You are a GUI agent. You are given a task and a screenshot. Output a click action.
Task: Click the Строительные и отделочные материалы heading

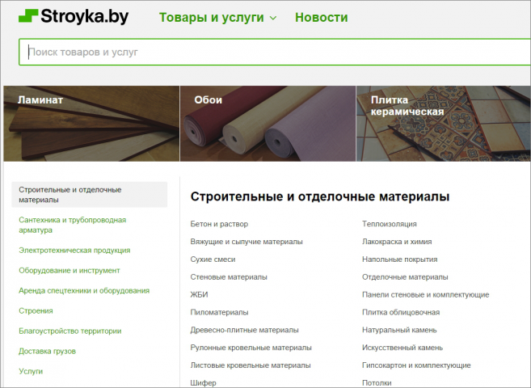[320, 196]
